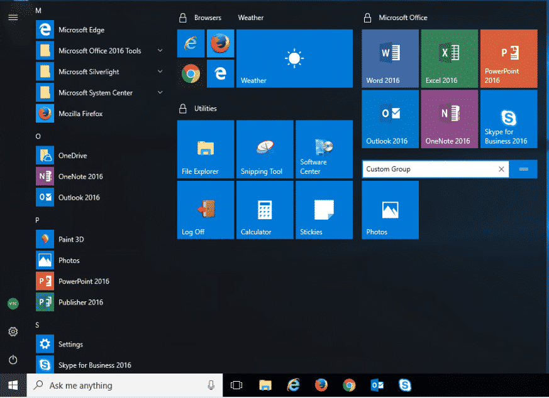The height and width of the screenshot is (398, 549).
Task: Launch the Snipping Tool tile
Action: (265, 149)
